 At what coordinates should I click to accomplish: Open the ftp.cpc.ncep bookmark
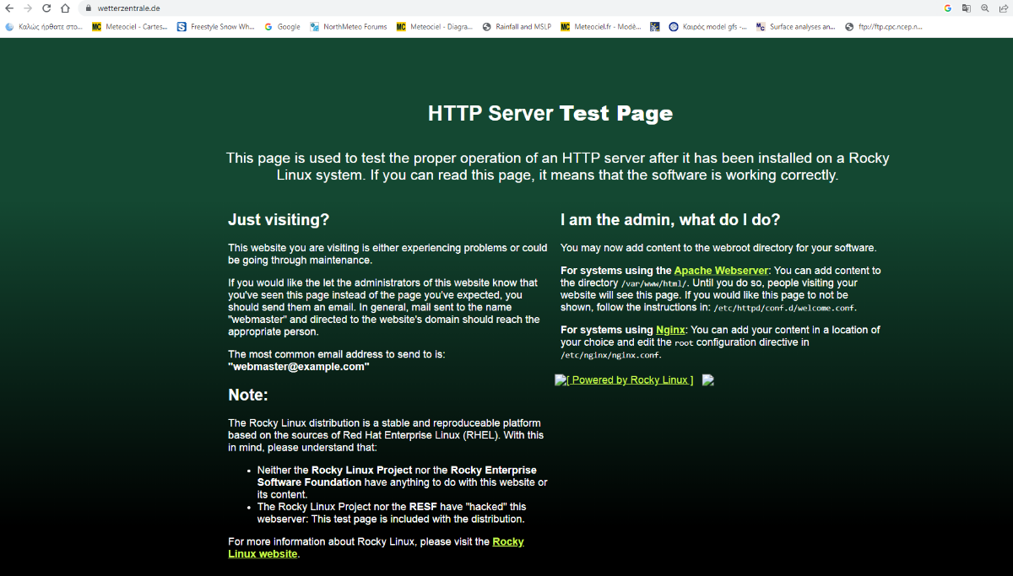pyautogui.click(x=884, y=26)
